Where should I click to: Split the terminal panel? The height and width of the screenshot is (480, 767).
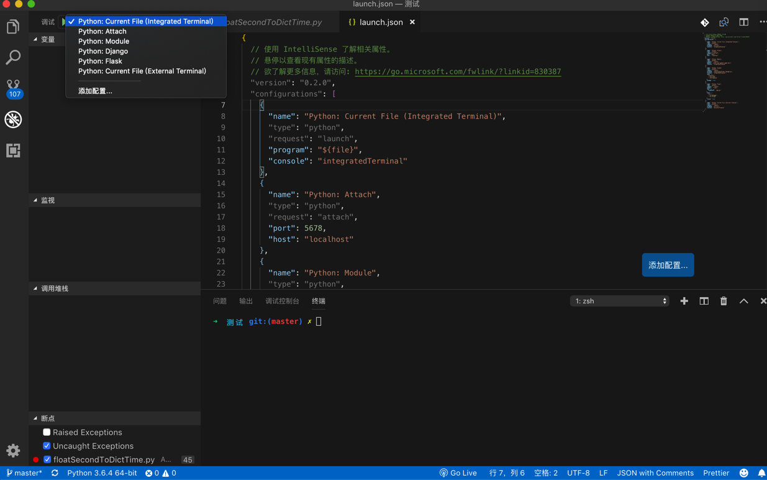[704, 301]
